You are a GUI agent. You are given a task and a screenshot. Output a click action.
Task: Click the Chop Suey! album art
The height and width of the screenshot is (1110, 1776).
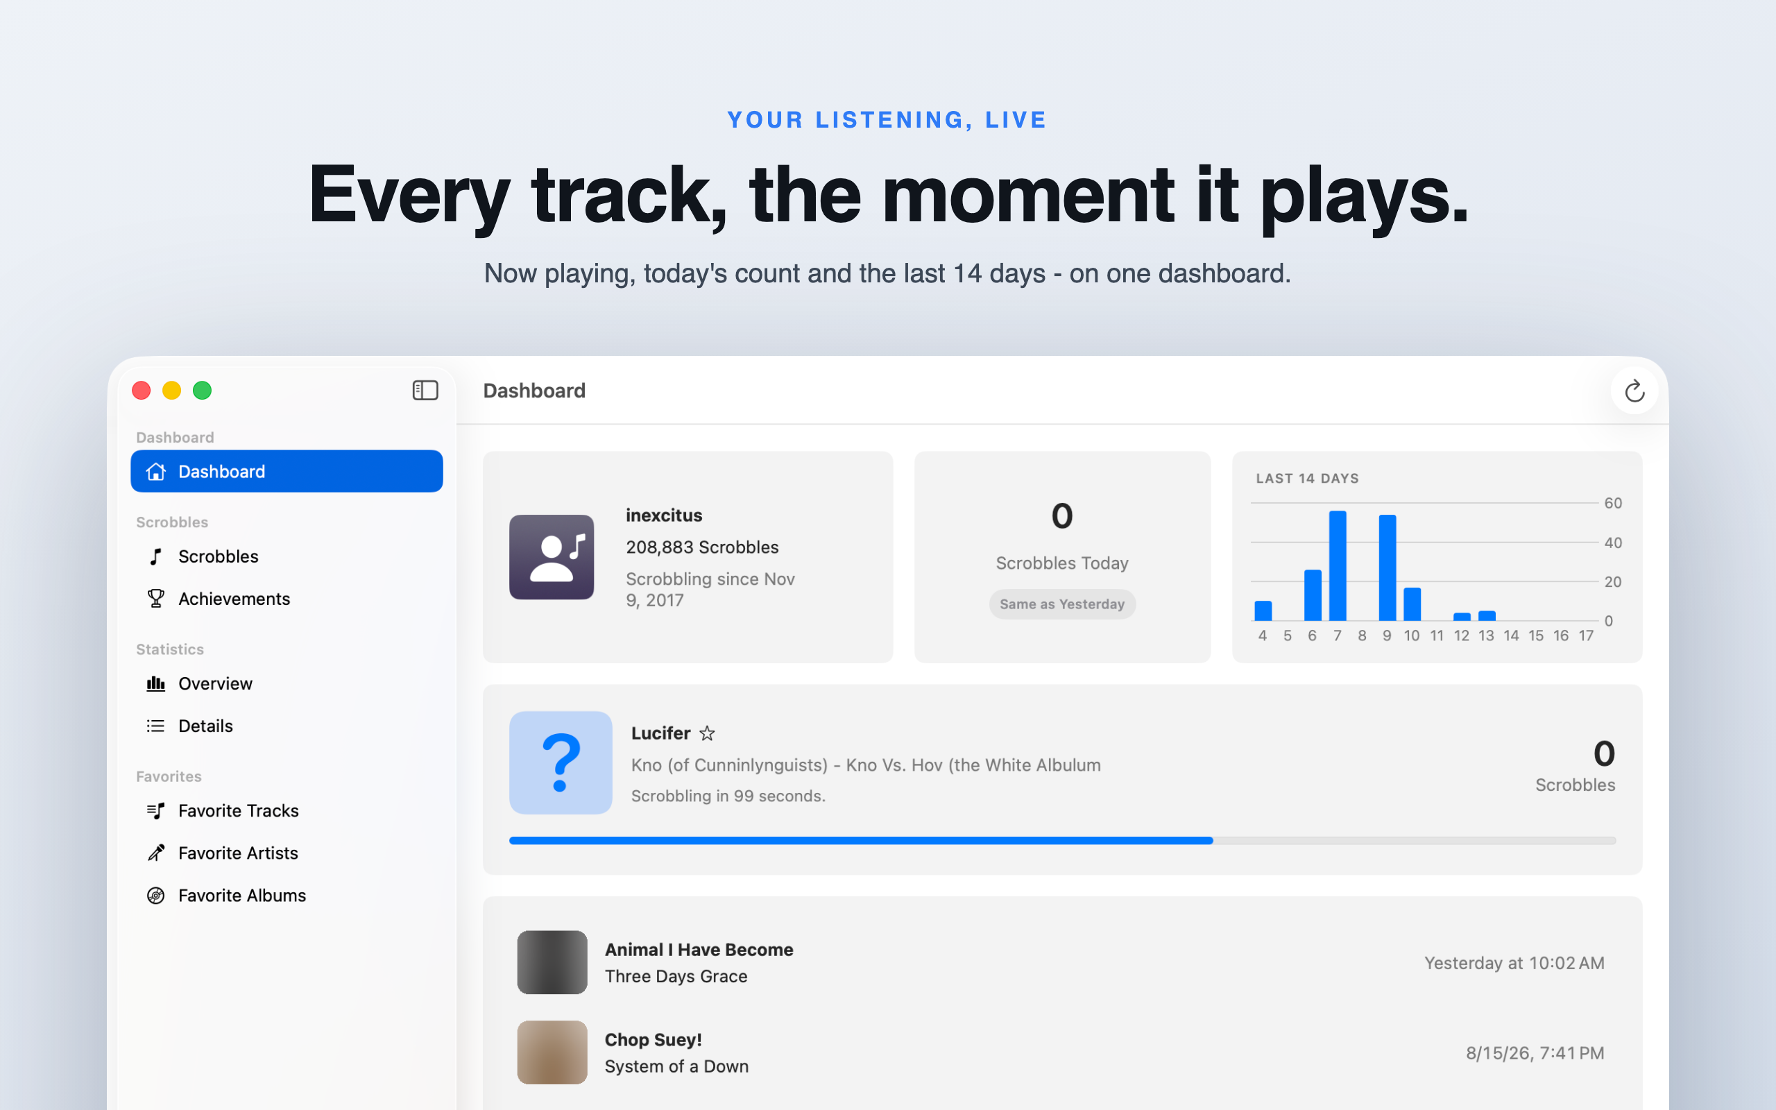552,1052
